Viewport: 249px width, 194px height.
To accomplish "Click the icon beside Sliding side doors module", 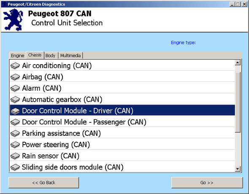I will 15,167.
